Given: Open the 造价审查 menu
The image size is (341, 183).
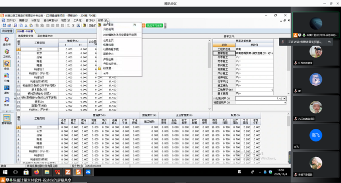Looking at the screenshot, I should tap(51, 20).
